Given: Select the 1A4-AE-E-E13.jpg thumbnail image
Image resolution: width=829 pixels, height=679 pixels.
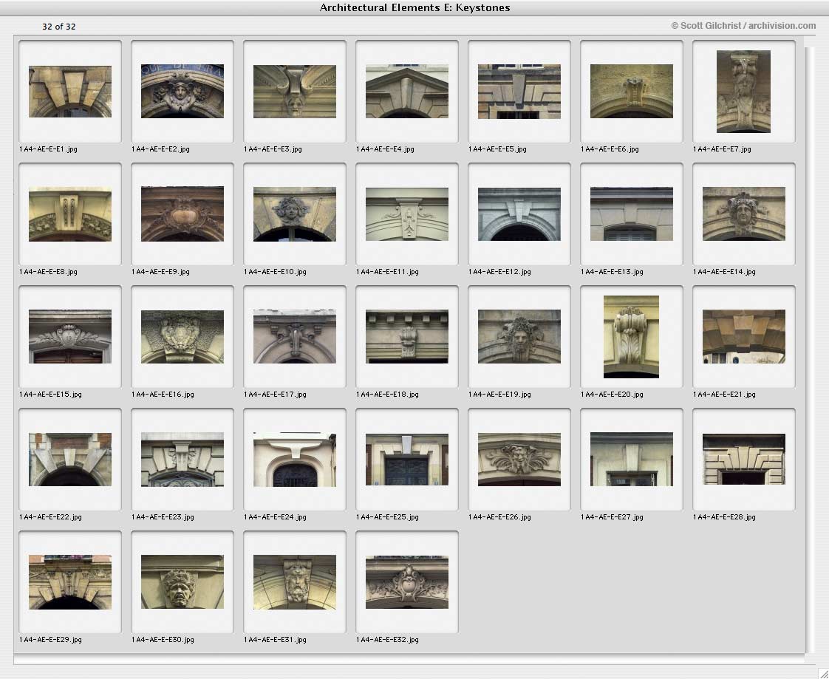Looking at the screenshot, I should [632, 214].
